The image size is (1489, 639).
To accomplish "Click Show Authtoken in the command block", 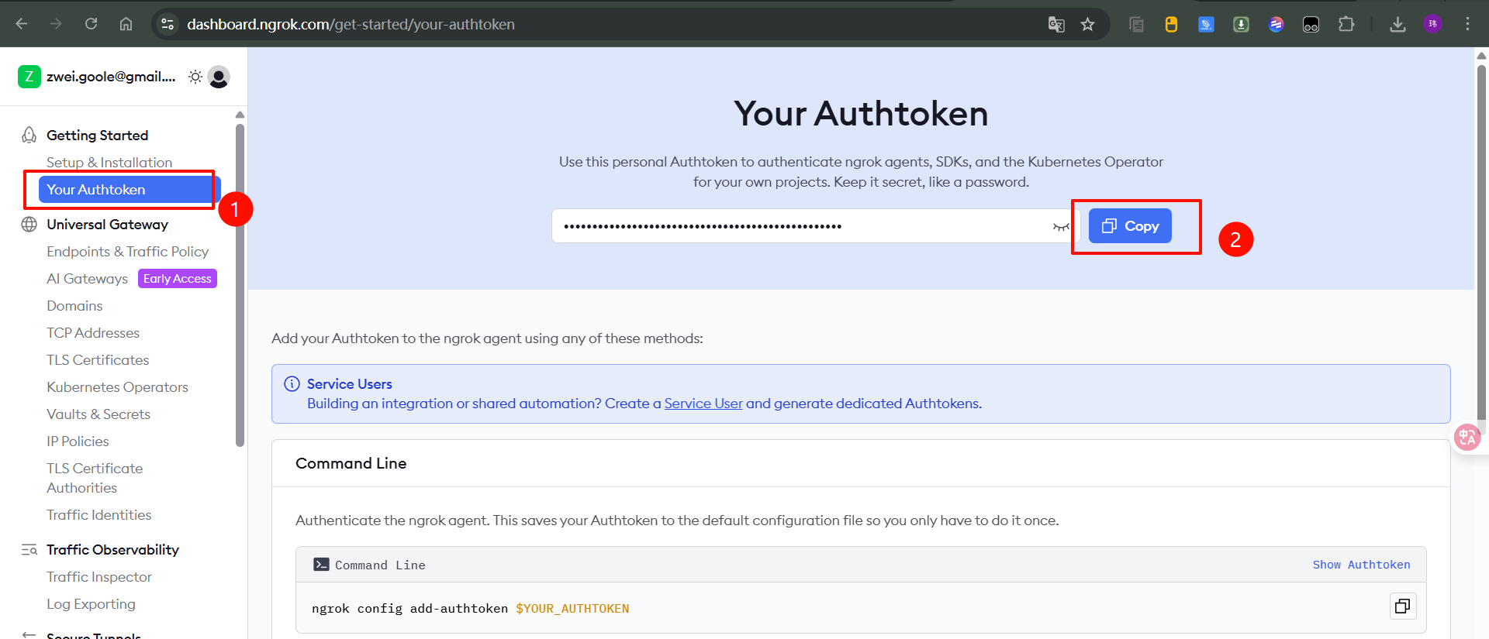I will pos(1361,565).
